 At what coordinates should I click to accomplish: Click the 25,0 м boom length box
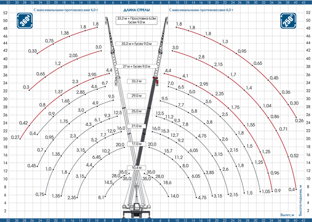[137, 111]
